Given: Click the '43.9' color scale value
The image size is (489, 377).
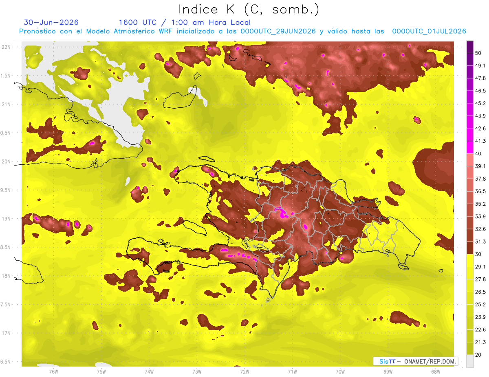Looking at the screenshot, I should pyautogui.click(x=480, y=116).
